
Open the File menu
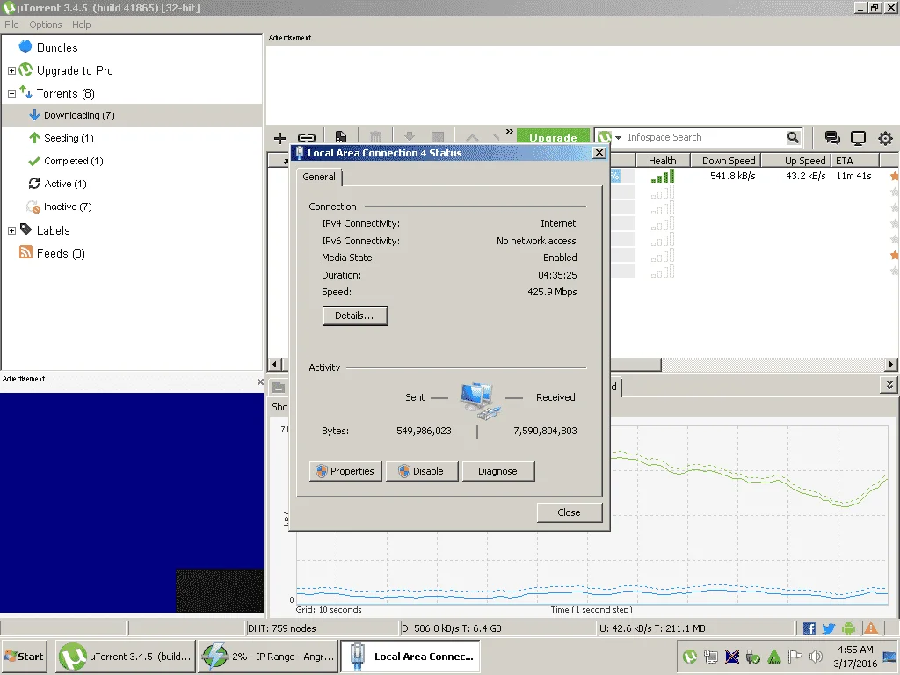tap(11, 25)
